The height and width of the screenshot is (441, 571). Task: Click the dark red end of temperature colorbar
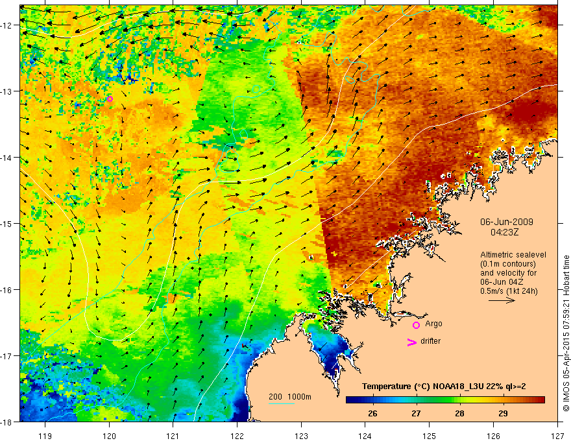coord(540,400)
